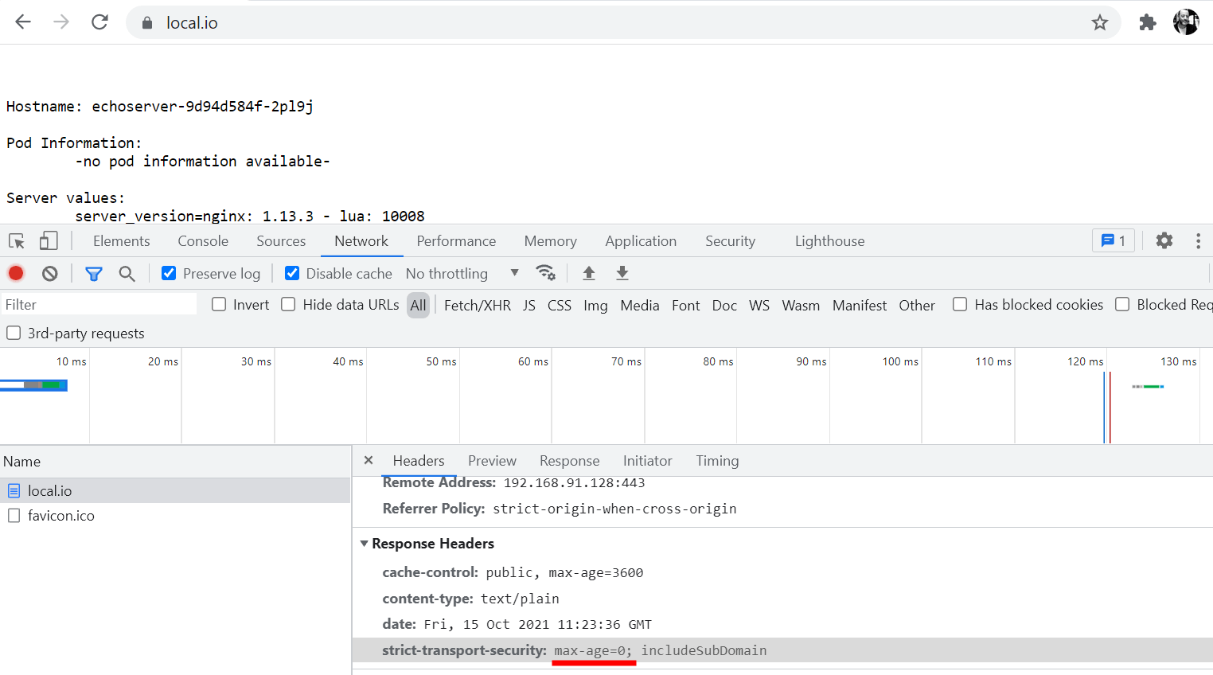
Task: Filter requests by Font
Action: pyautogui.click(x=685, y=305)
